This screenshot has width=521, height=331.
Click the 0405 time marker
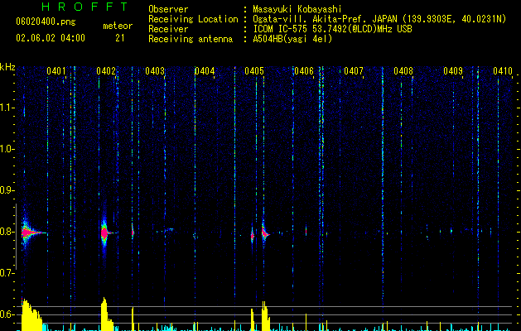254,71
